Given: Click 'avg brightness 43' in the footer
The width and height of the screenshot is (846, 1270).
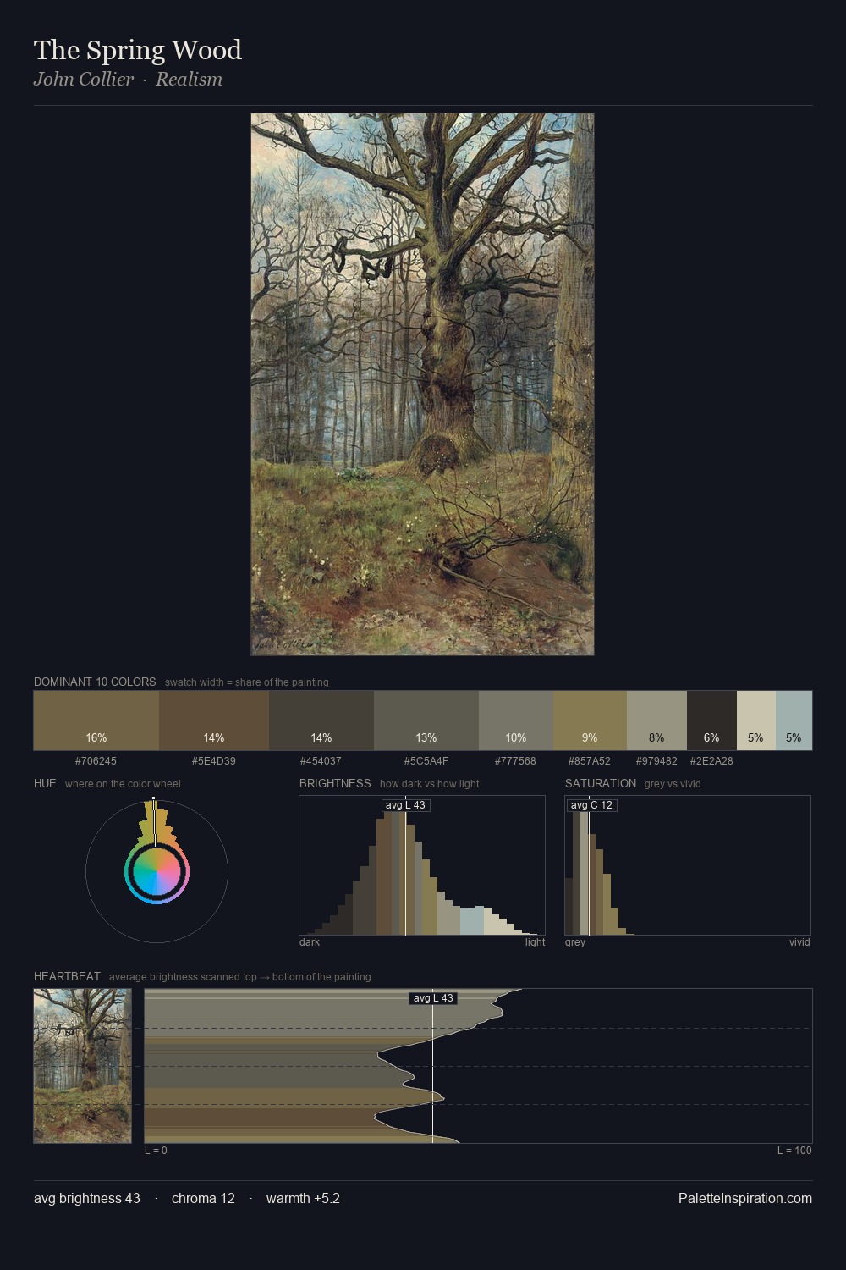Looking at the screenshot, I should [x=87, y=1198].
